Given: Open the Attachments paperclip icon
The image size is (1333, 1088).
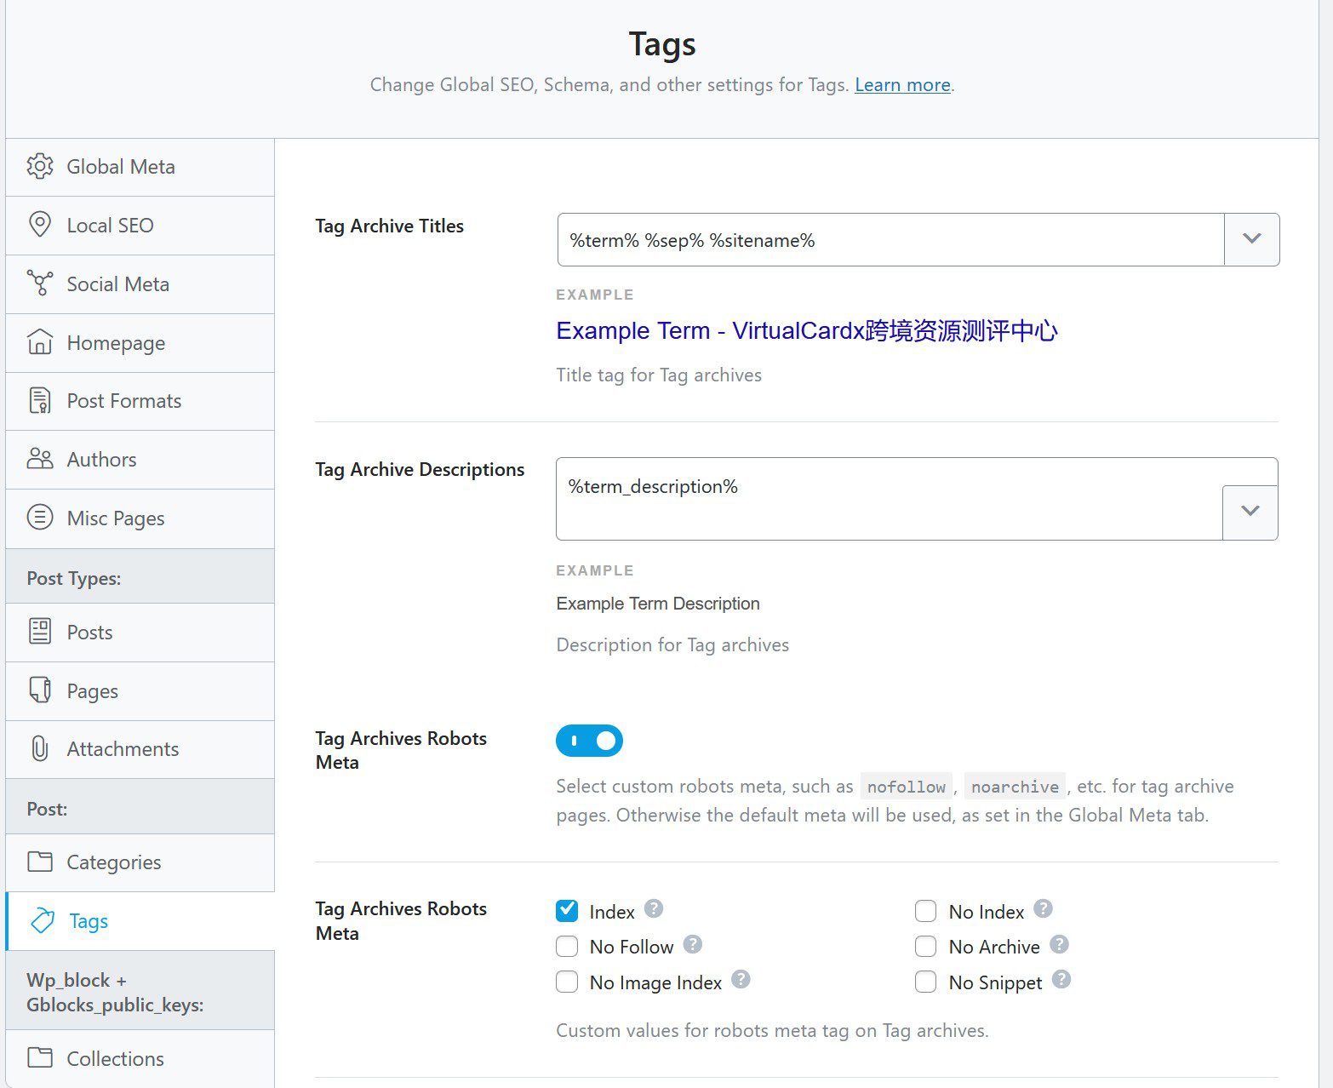Looking at the screenshot, I should click(x=40, y=748).
